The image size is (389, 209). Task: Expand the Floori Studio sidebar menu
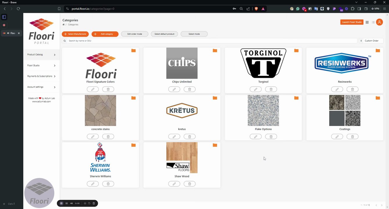42,66
